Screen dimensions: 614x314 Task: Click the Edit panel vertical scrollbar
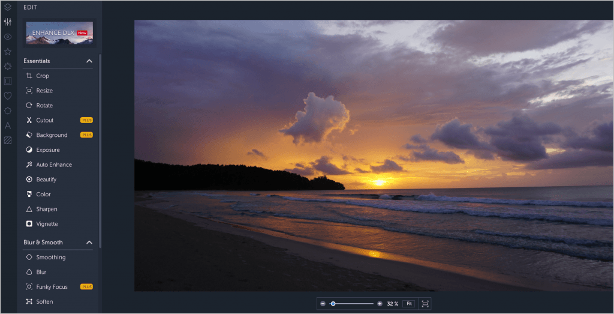point(100,151)
